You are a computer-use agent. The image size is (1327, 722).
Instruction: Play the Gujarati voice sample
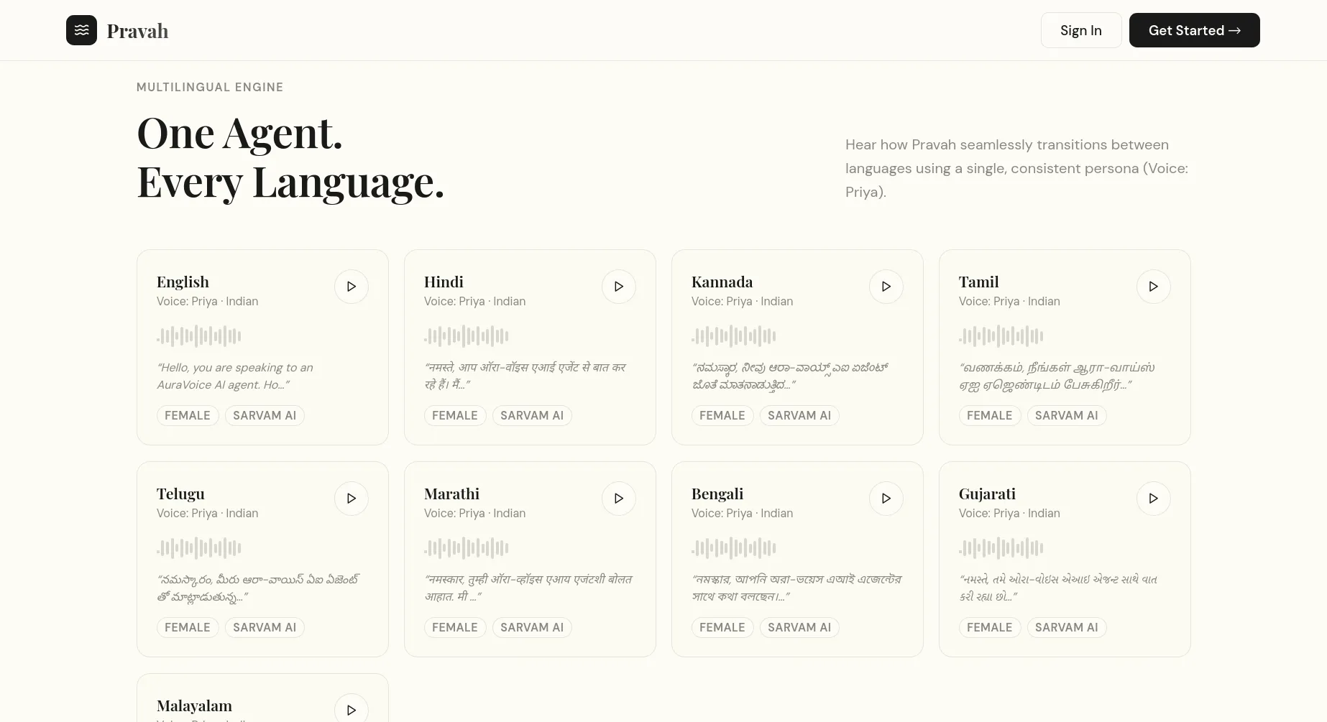1153,499
